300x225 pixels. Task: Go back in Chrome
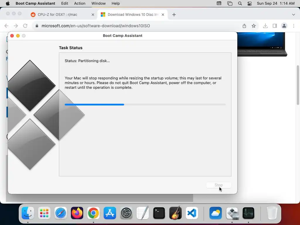coord(6,26)
